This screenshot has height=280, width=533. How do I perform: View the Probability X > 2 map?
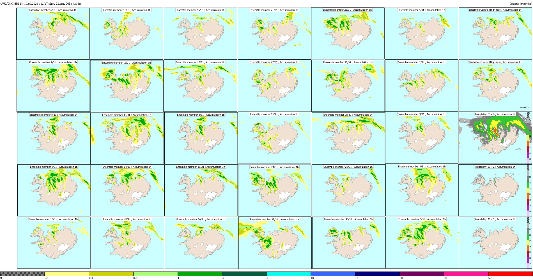pos(495,190)
